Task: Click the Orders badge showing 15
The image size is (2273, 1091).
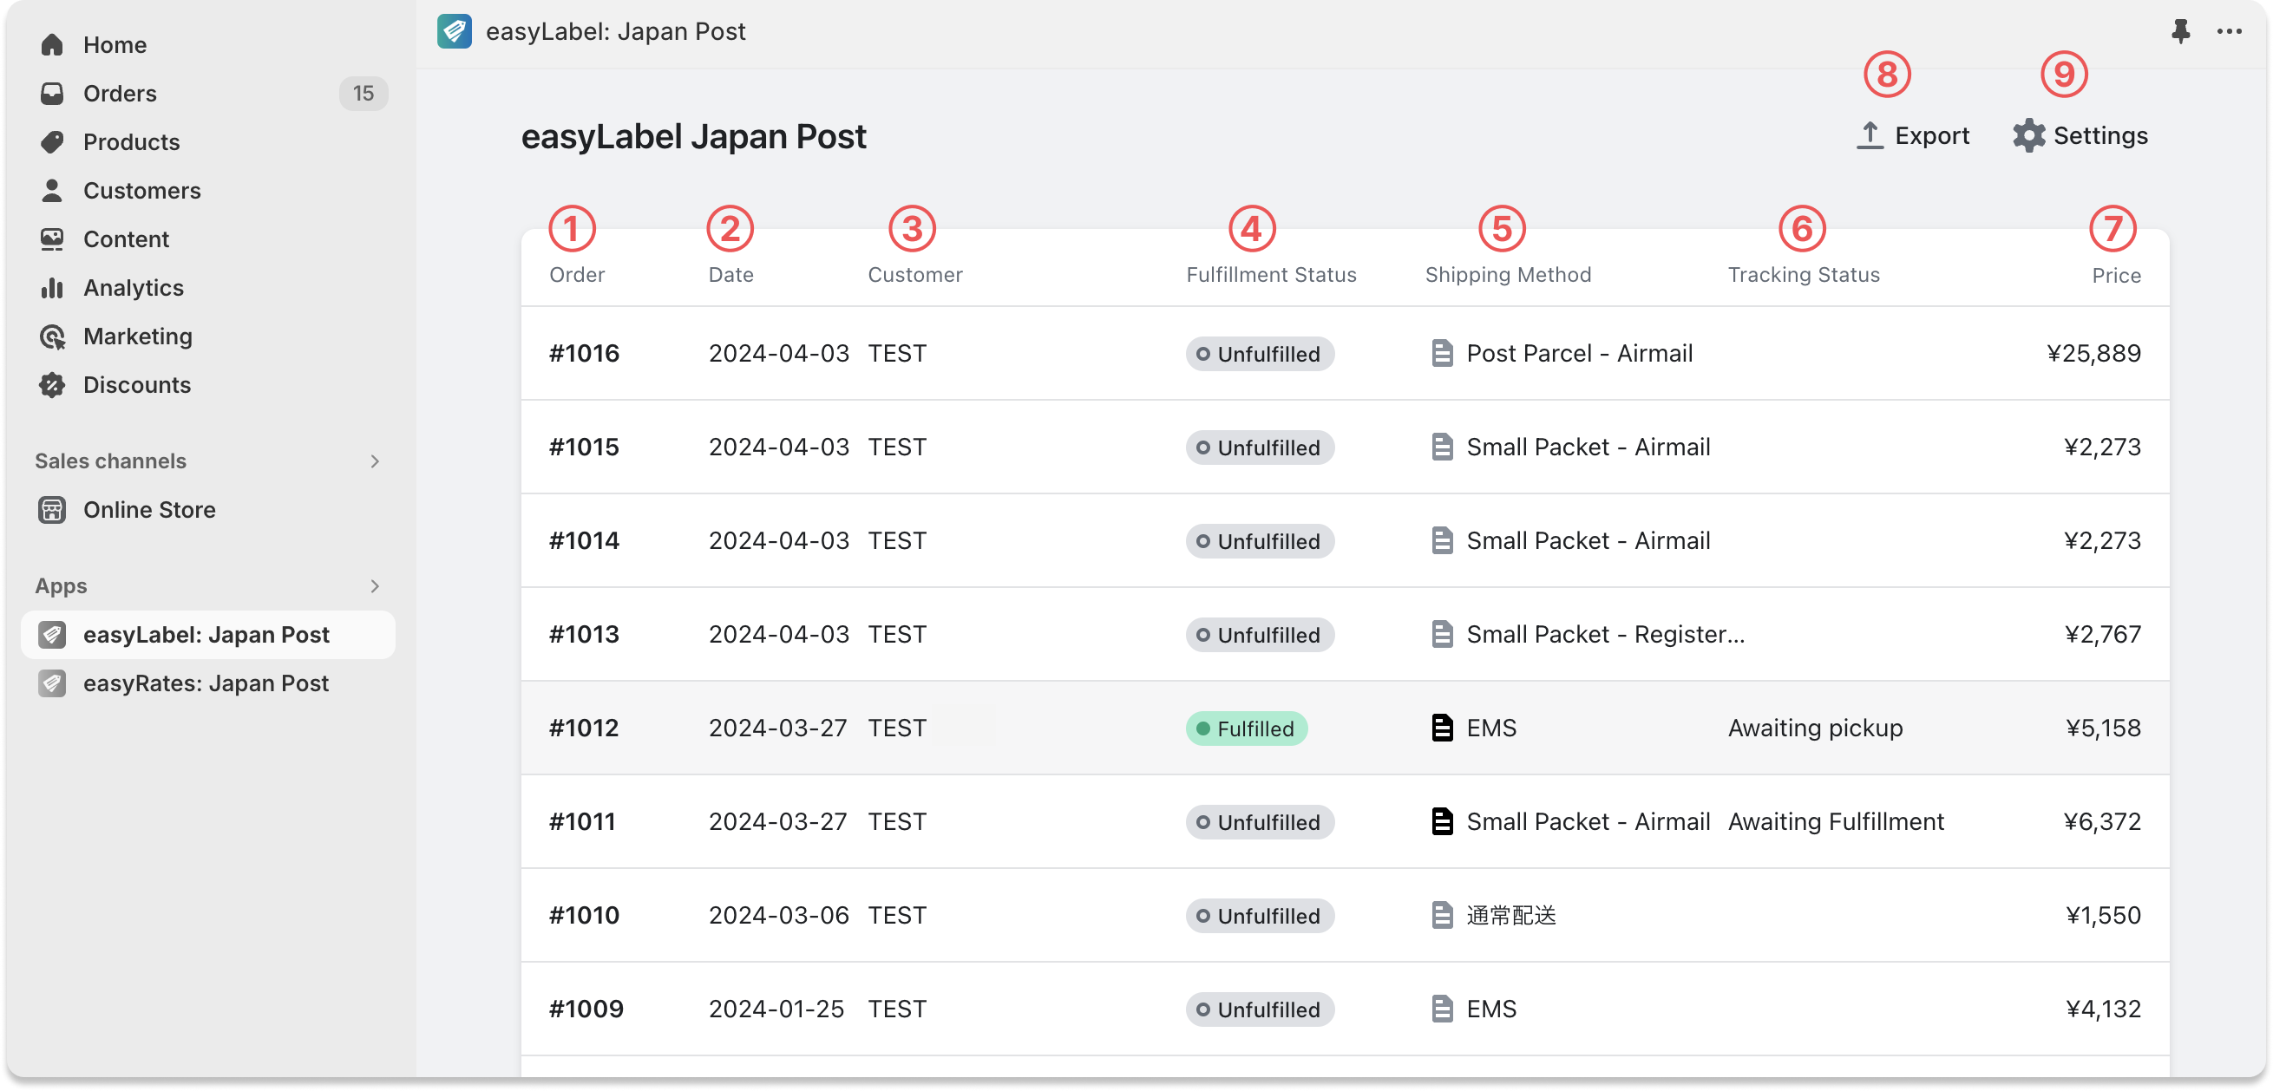Action: point(364,93)
